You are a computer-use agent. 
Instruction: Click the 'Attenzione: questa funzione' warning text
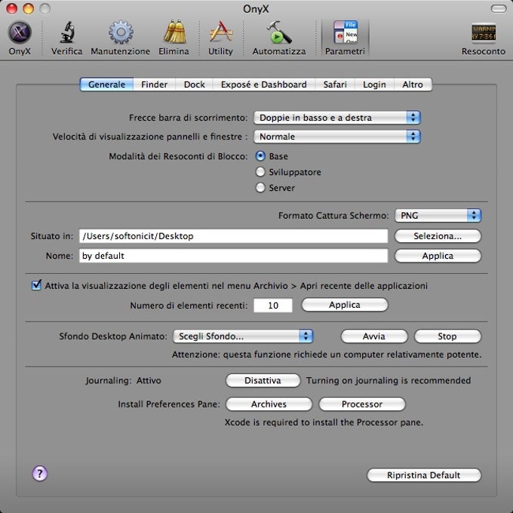click(327, 355)
